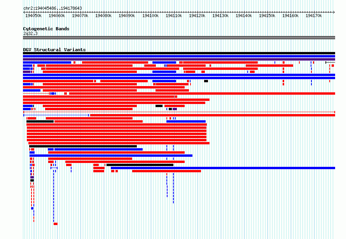Viewport: 346px width, 239px height.
Task: Click the small purple block next to the black block near 194108k
Action: [175, 109]
